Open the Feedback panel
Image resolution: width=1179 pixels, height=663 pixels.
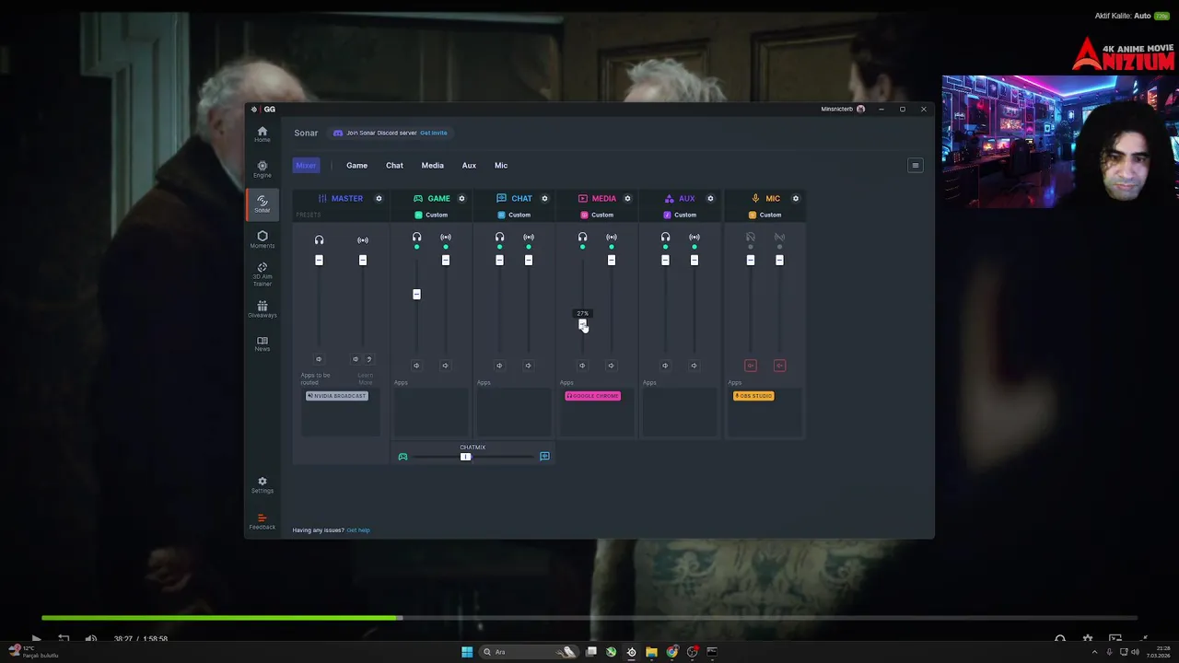(x=263, y=521)
